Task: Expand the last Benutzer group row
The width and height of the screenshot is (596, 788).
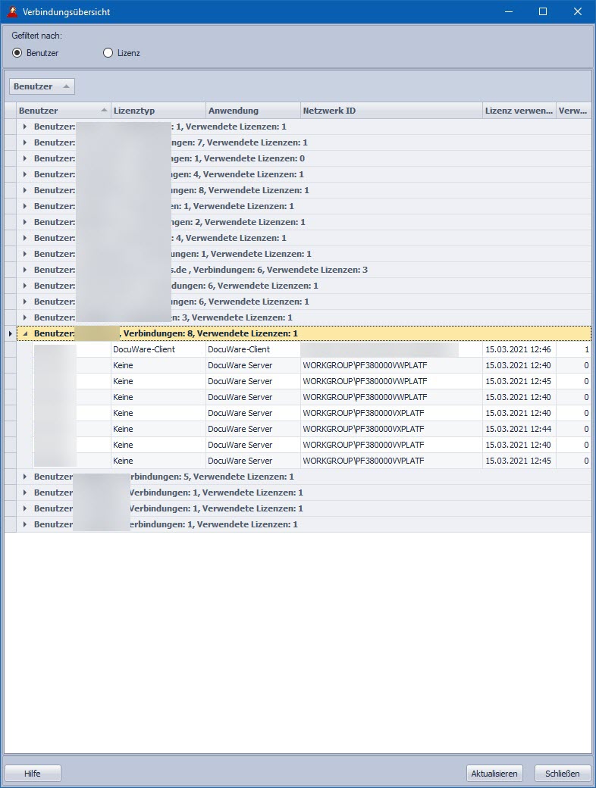Action: click(x=25, y=524)
